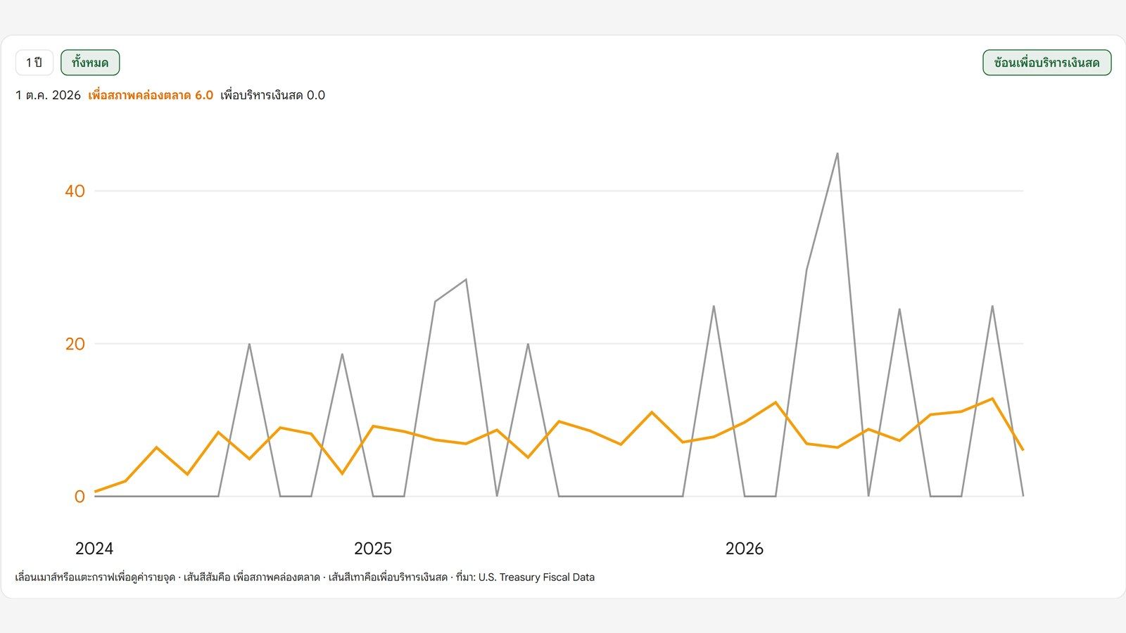Click the y-axis label "40"
Screen dimensions: 1126x633
(75, 191)
